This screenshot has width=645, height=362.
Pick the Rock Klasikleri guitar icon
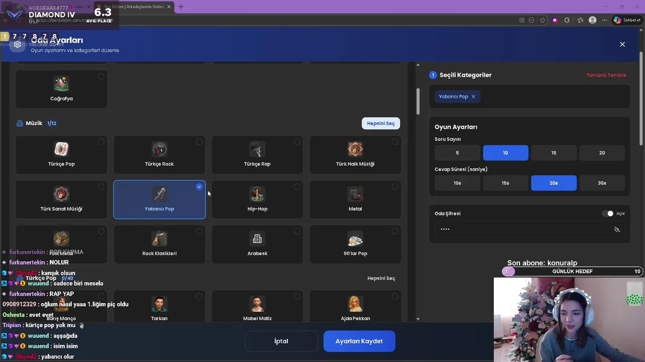(x=159, y=238)
